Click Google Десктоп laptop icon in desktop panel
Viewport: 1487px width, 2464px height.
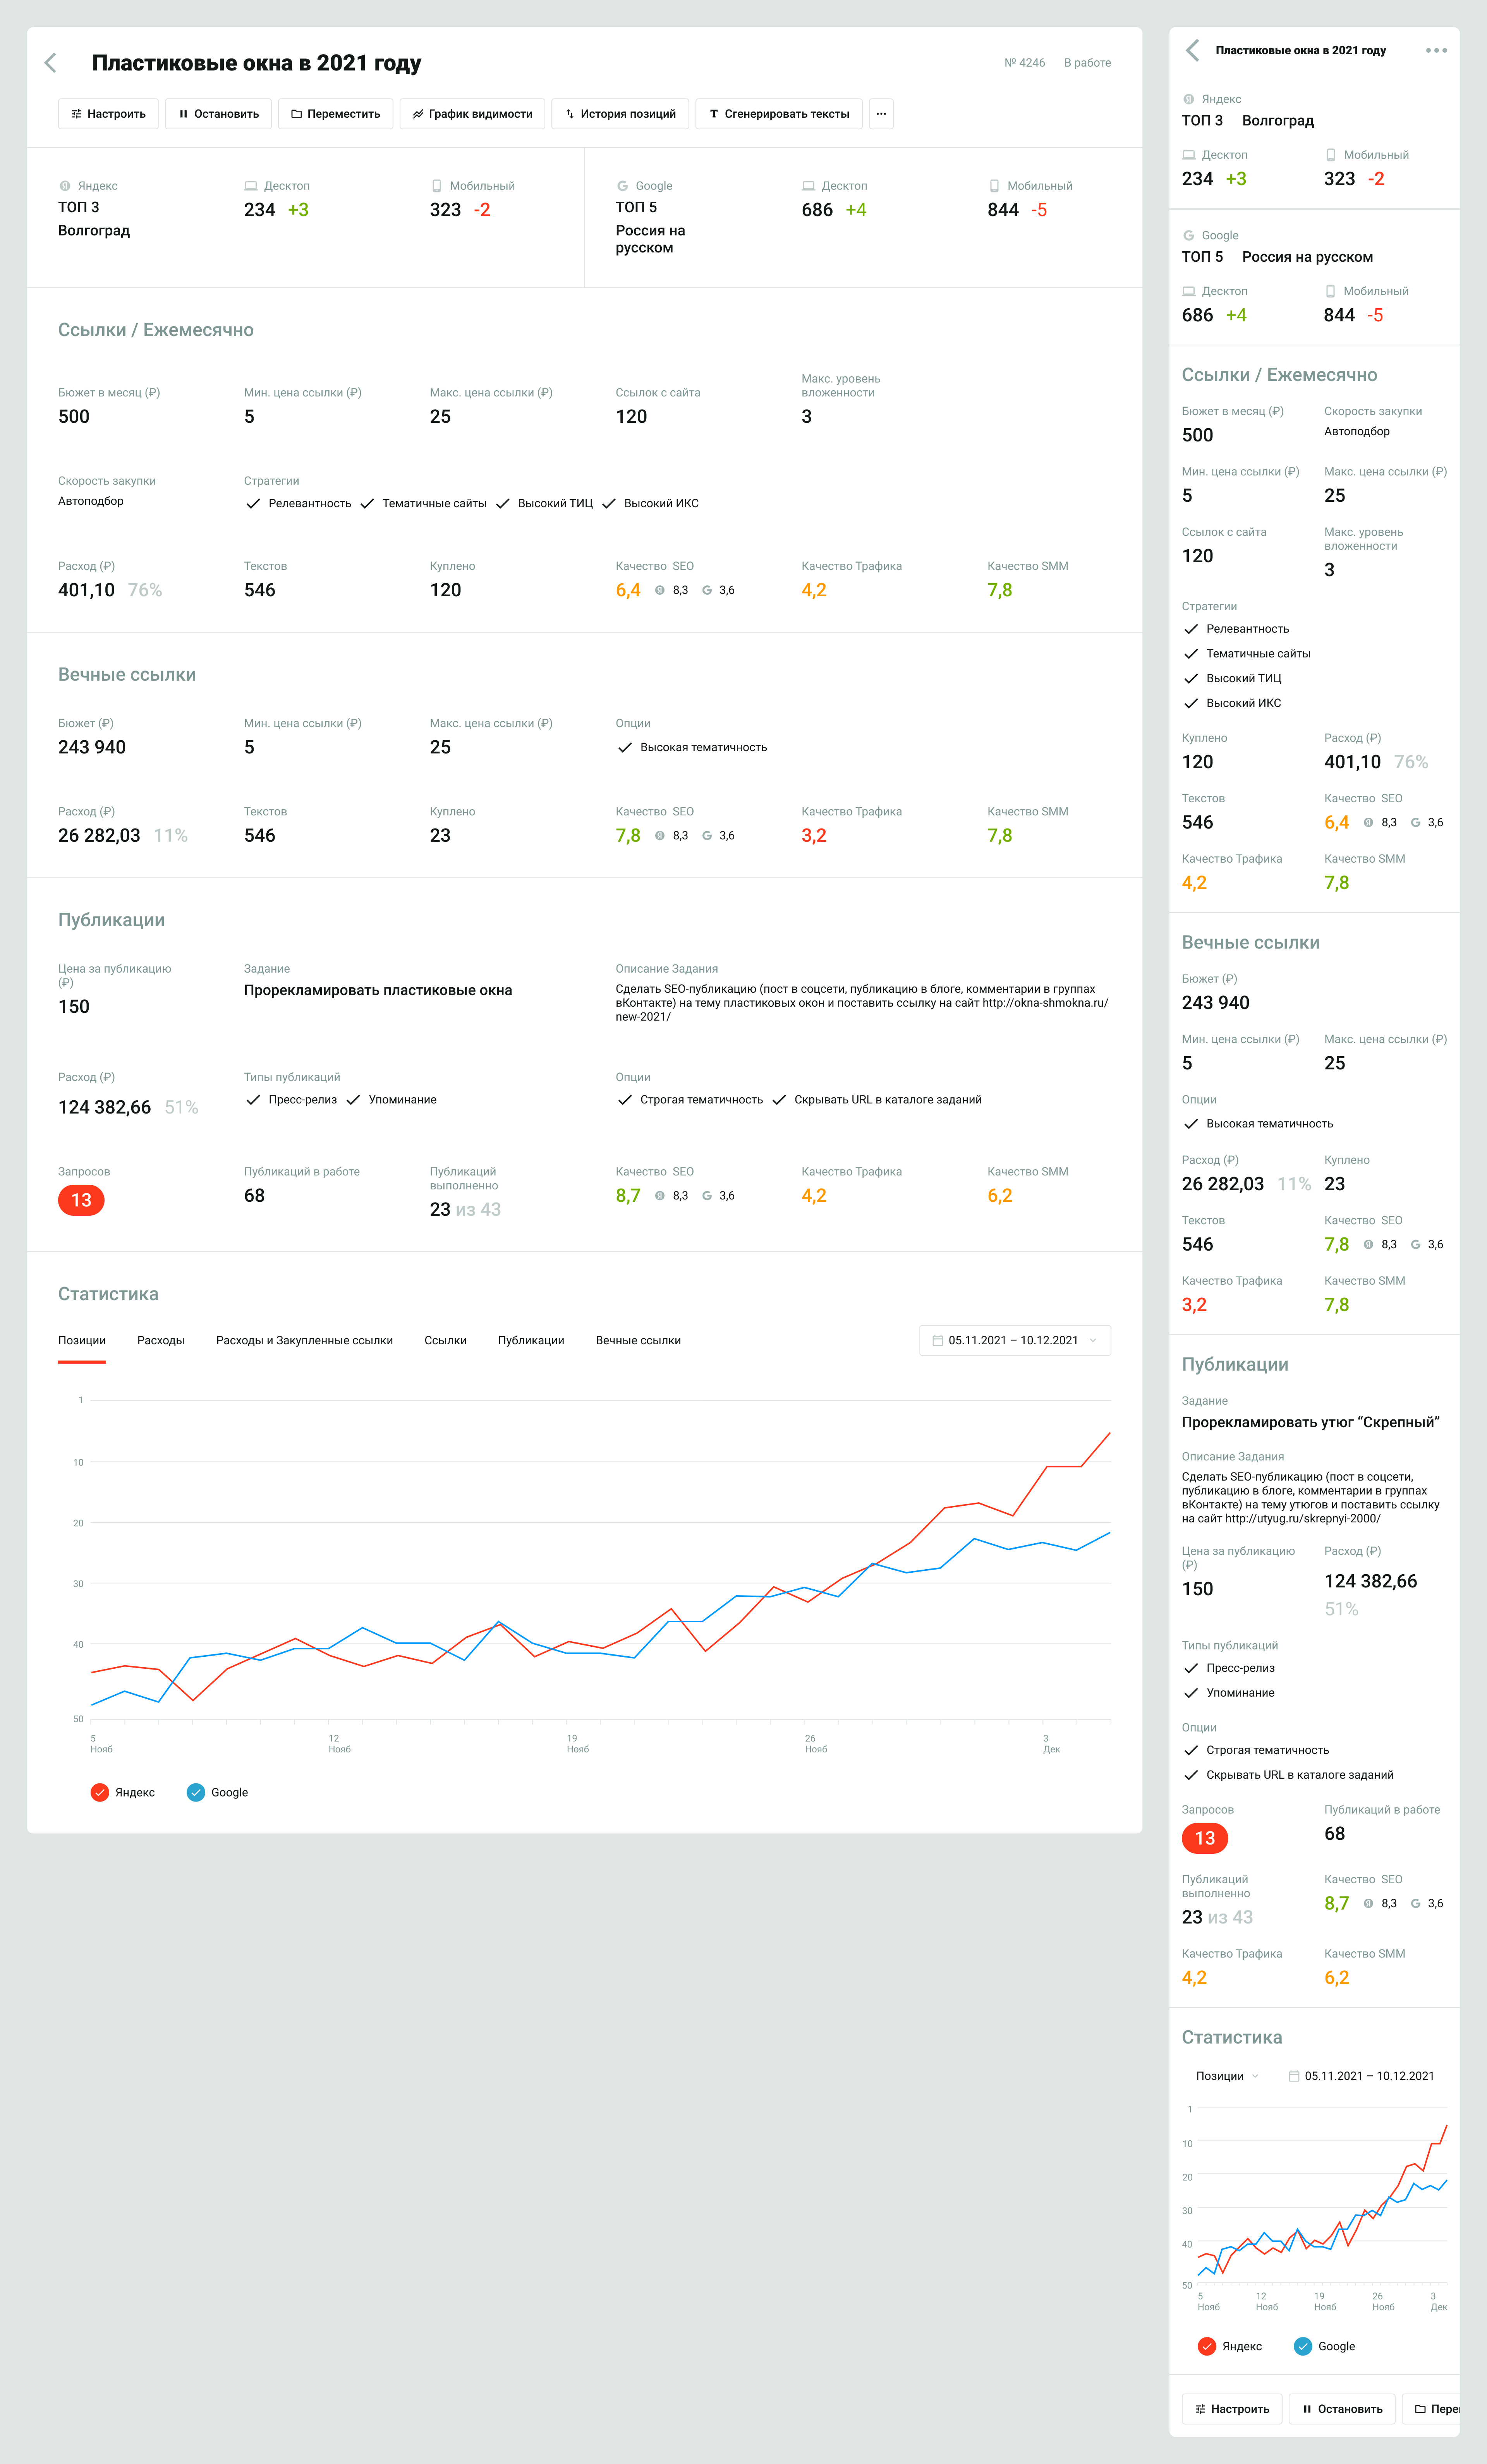[x=808, y=186]
